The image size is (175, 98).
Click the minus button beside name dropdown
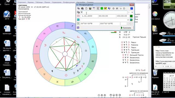129,12
